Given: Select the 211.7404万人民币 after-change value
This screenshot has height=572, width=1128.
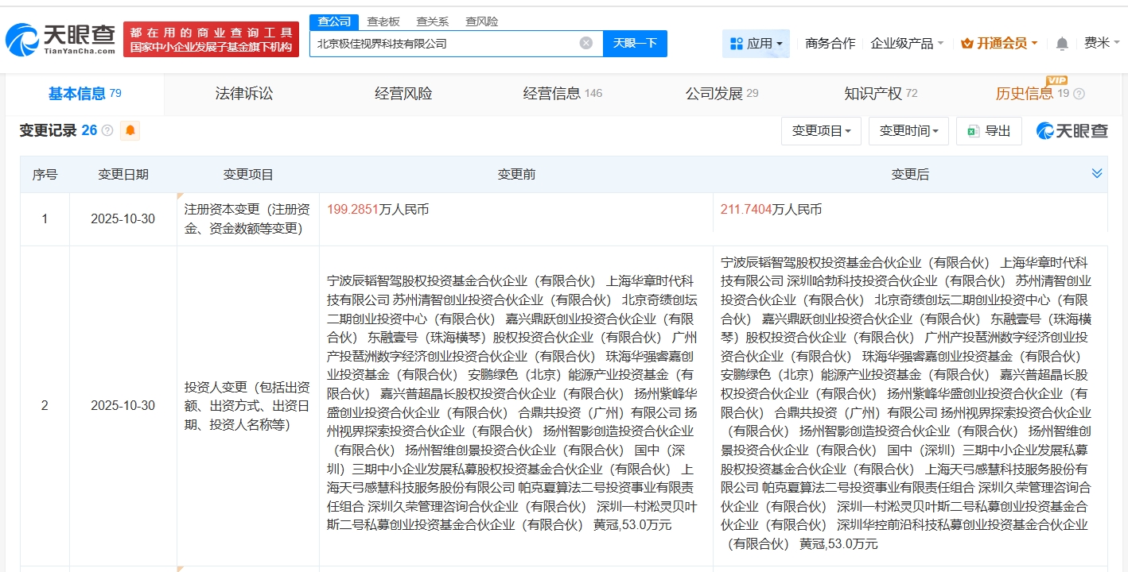Looking at the screenshot, I should (772, 210).
